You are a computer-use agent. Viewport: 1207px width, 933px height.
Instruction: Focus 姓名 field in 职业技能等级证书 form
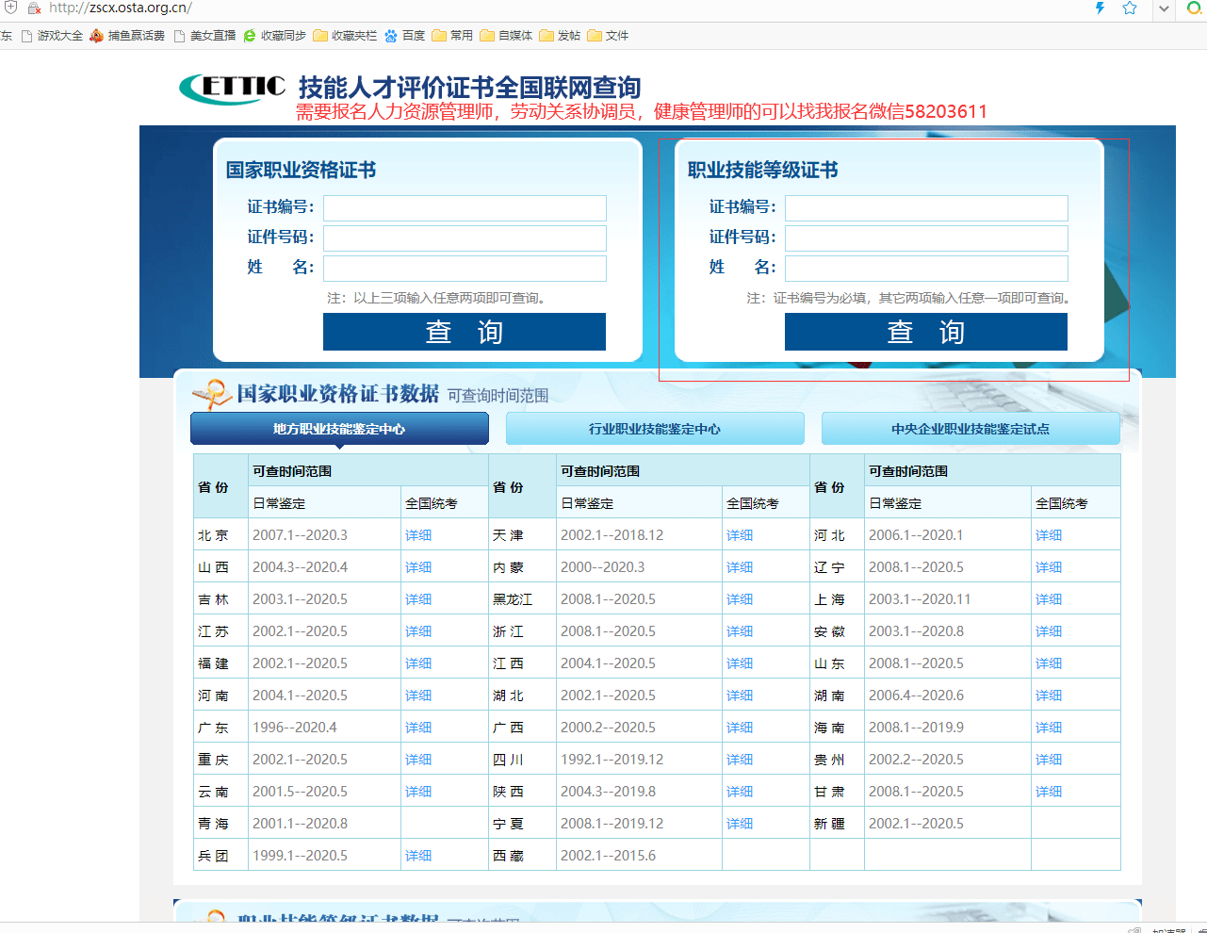[x=926, y=269]
